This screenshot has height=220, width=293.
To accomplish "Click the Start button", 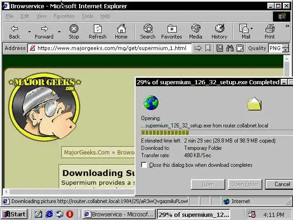I will coord(14,214).
